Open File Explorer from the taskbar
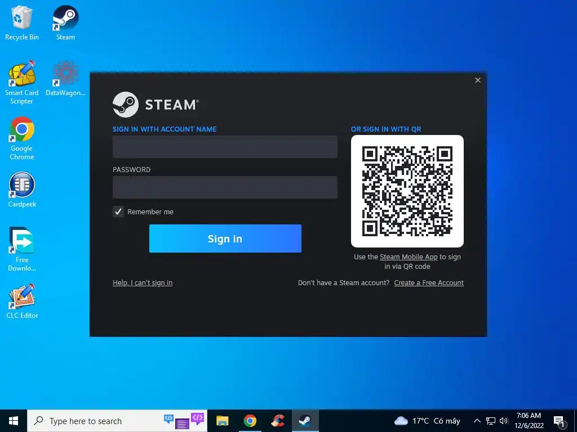This screenshot has width=577, height=432. tap(222, 421)
